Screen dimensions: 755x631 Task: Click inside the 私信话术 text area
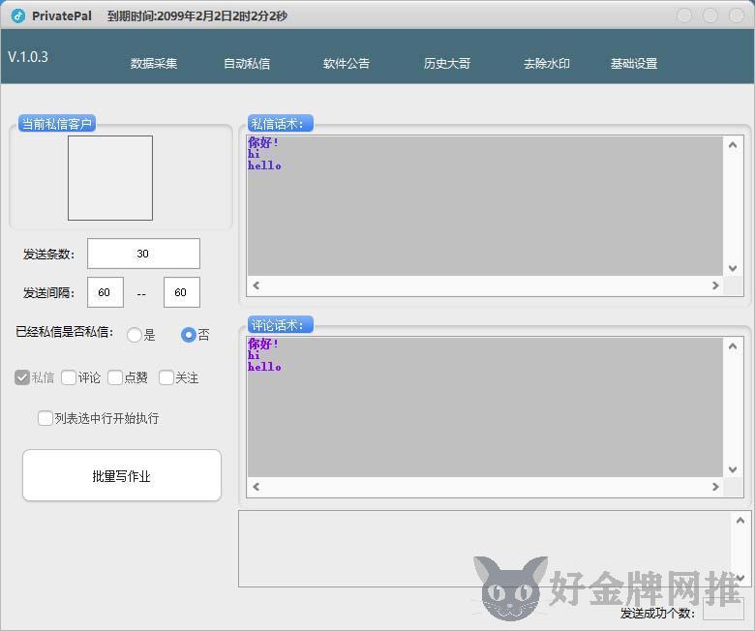484,206
